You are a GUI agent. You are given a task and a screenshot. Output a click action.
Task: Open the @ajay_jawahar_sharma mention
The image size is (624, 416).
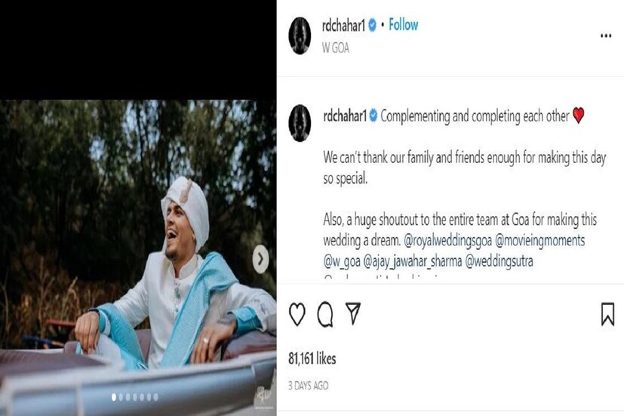[413, 261]
